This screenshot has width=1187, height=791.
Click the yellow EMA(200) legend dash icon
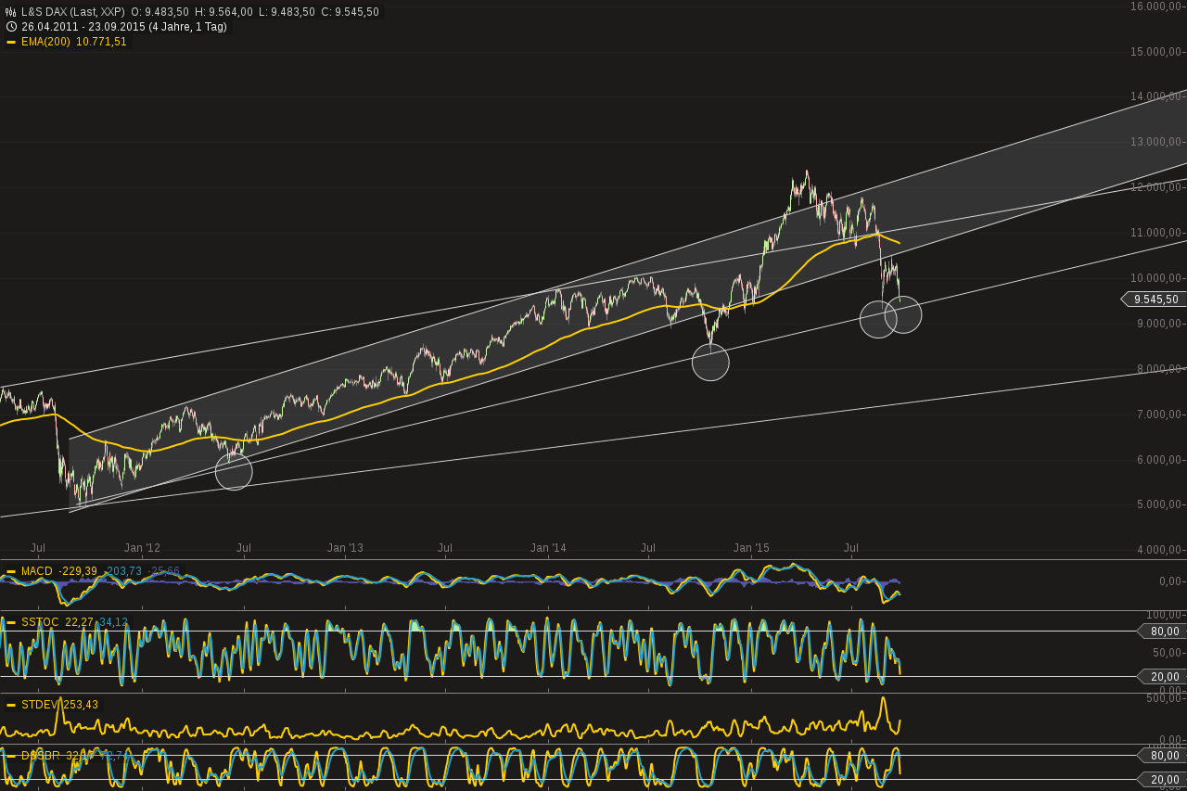coord(12,41)
